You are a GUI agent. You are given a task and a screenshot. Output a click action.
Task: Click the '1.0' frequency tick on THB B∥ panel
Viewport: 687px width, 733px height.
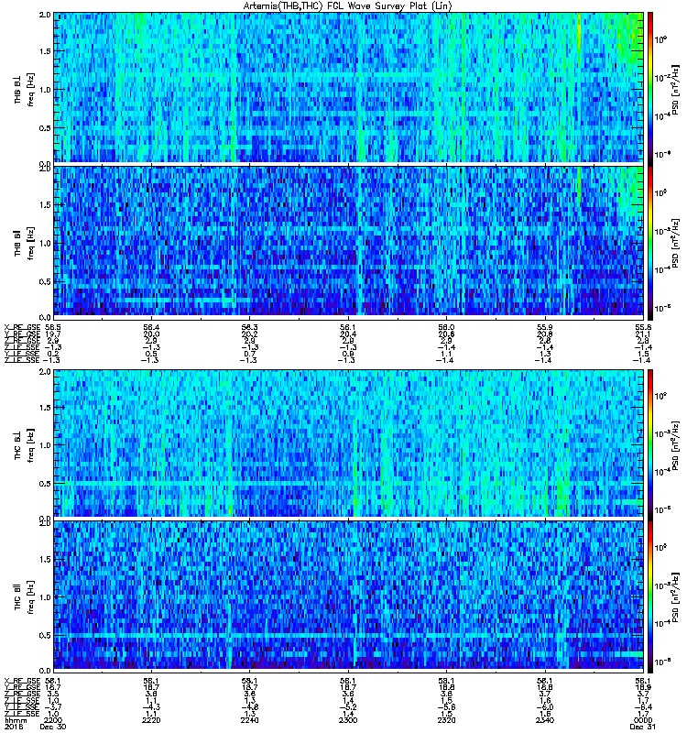pyautogui.click(x=45, y=244)
